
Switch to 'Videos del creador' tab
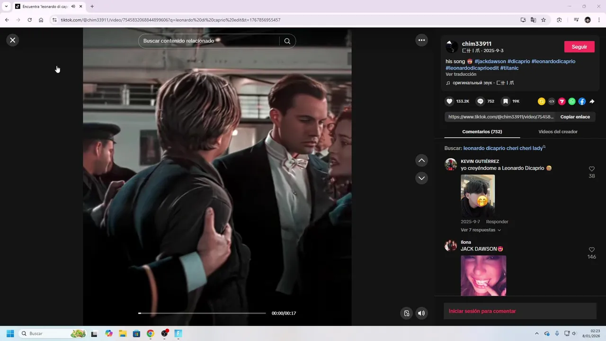558,132
